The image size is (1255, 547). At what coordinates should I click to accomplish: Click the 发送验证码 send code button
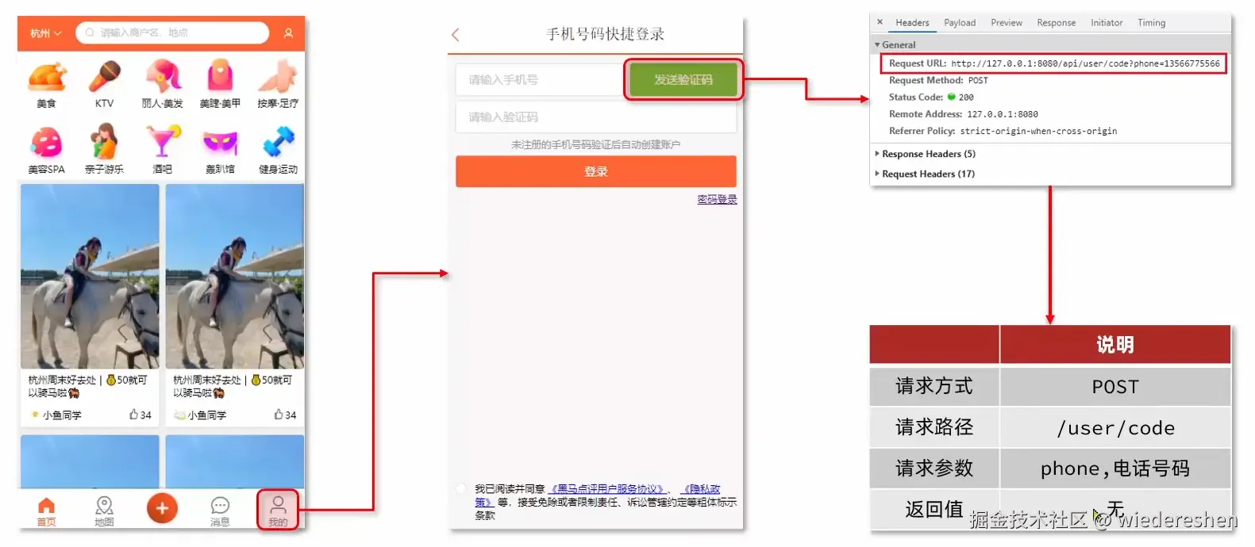point(683,79)
